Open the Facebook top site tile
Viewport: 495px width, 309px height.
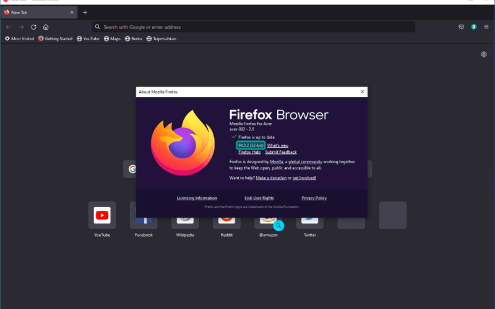(x=144, y=222)
